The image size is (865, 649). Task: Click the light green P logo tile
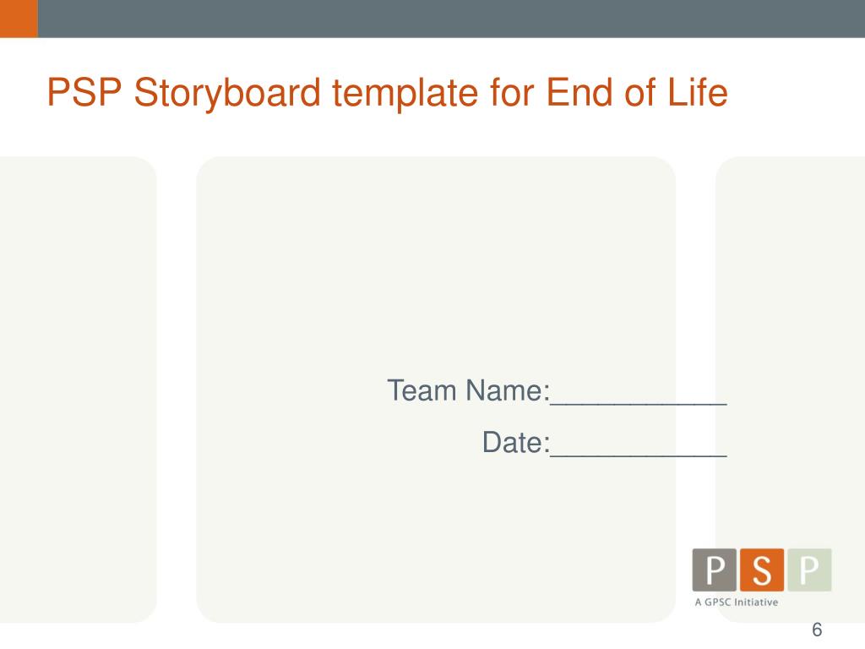coord(809,570)
